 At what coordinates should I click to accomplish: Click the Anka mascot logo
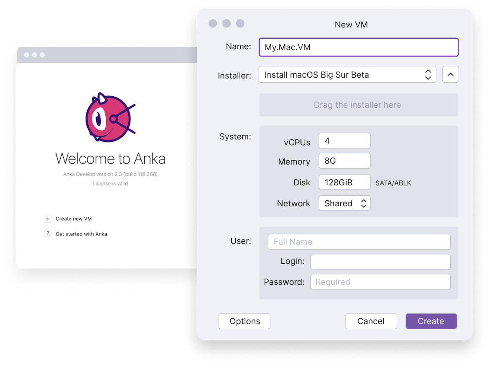(x=110, y=117)
